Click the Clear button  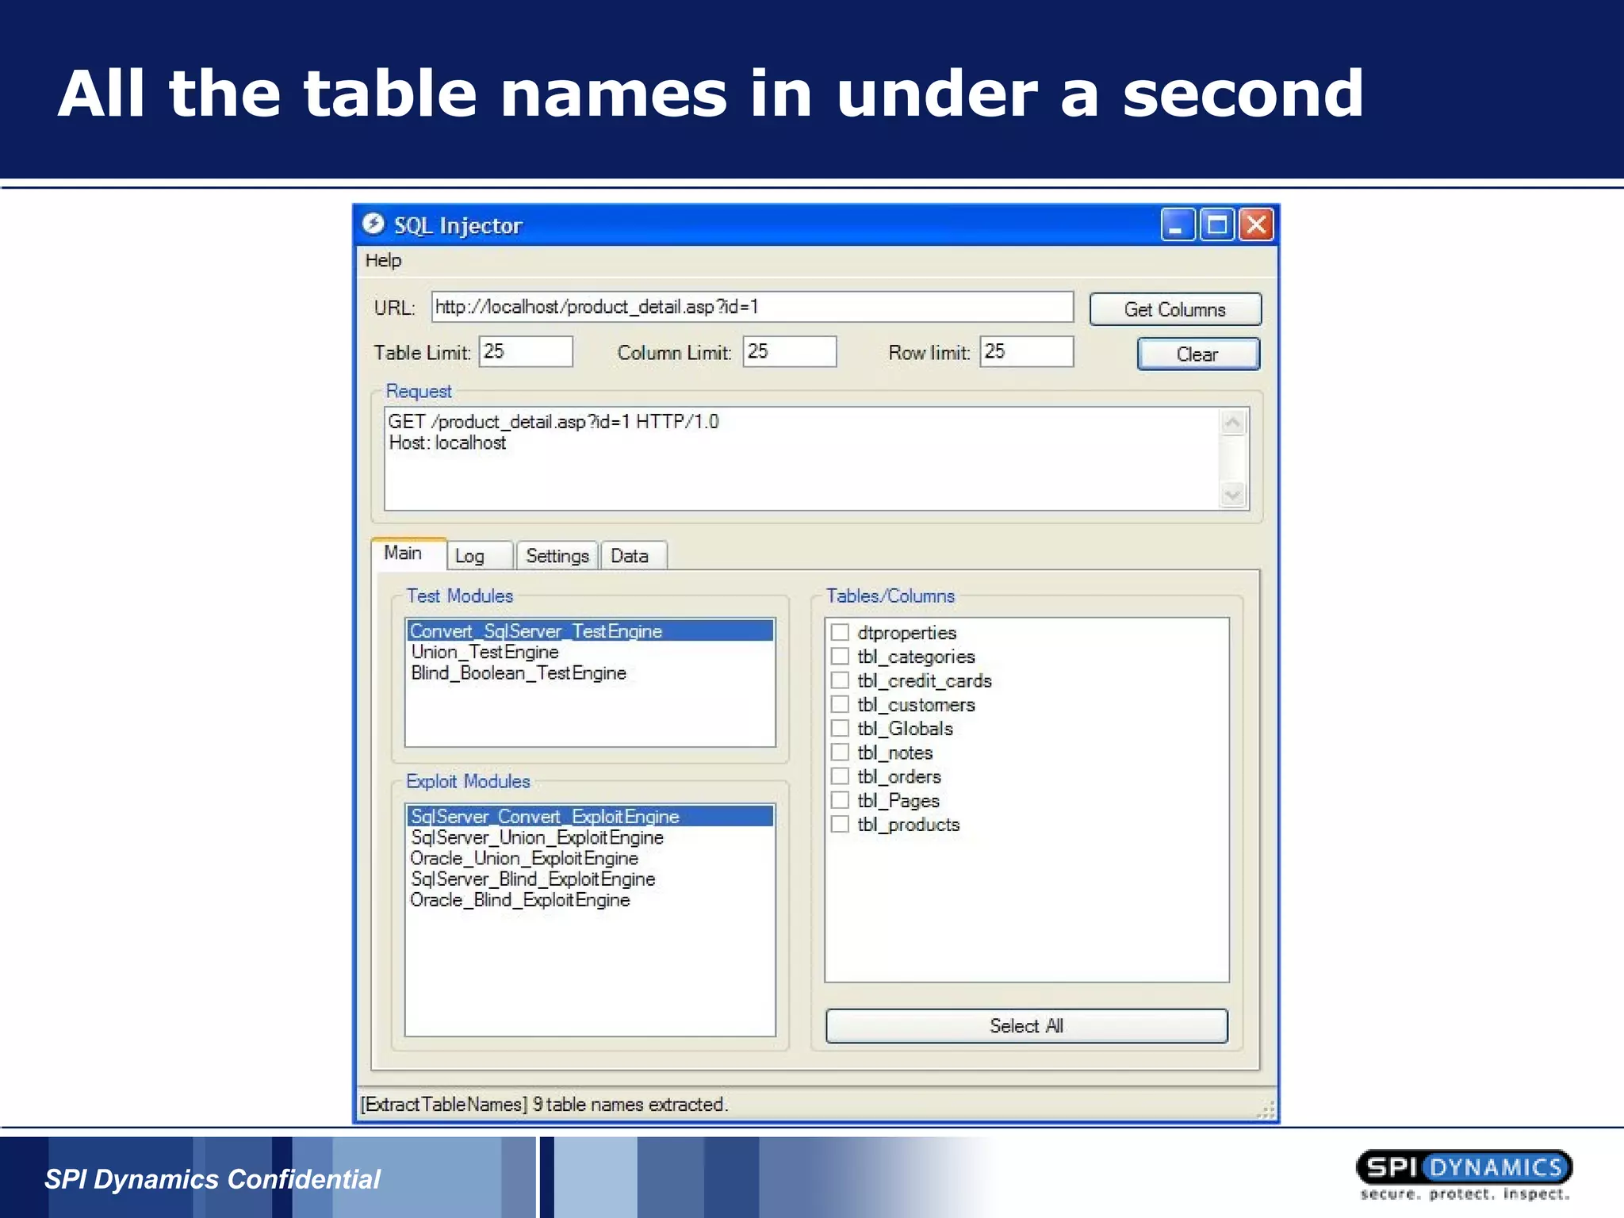point(1197,354)
